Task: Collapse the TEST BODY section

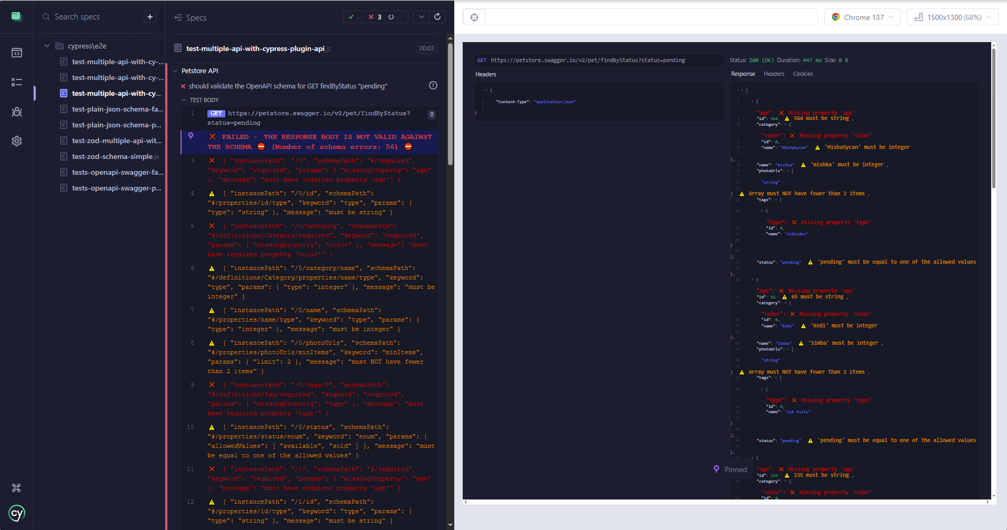Action: [184, 100]
